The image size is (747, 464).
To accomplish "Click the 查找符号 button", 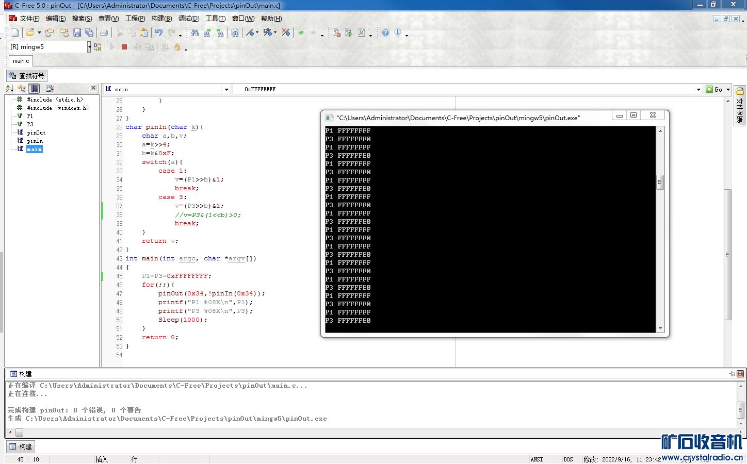I will coord(27,76).
